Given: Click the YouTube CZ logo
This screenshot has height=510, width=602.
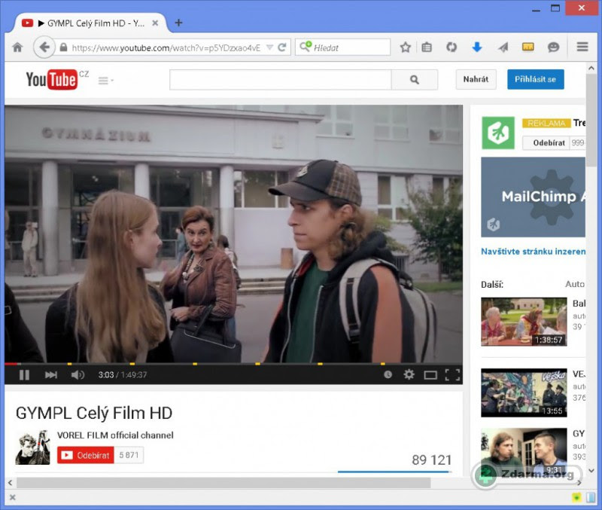Looking at the screenshot, I should [x=57, y=79].
